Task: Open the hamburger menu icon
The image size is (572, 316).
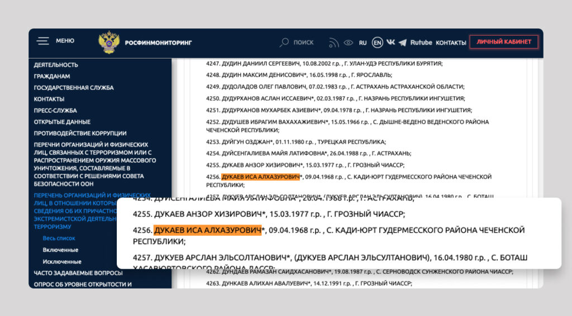Action: (43, 41)
